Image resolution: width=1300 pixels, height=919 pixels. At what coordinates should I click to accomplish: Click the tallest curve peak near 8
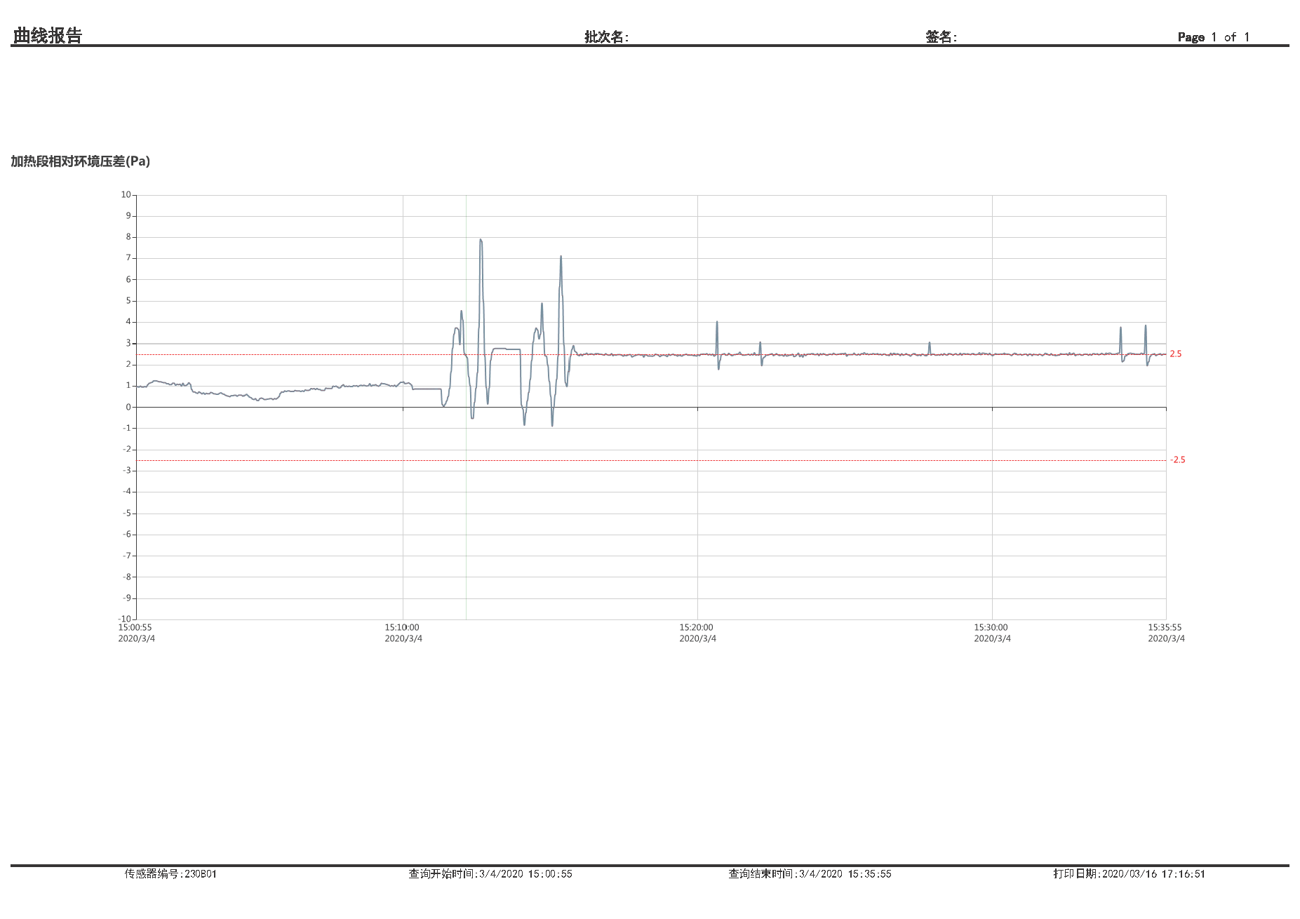coord(481,241)
